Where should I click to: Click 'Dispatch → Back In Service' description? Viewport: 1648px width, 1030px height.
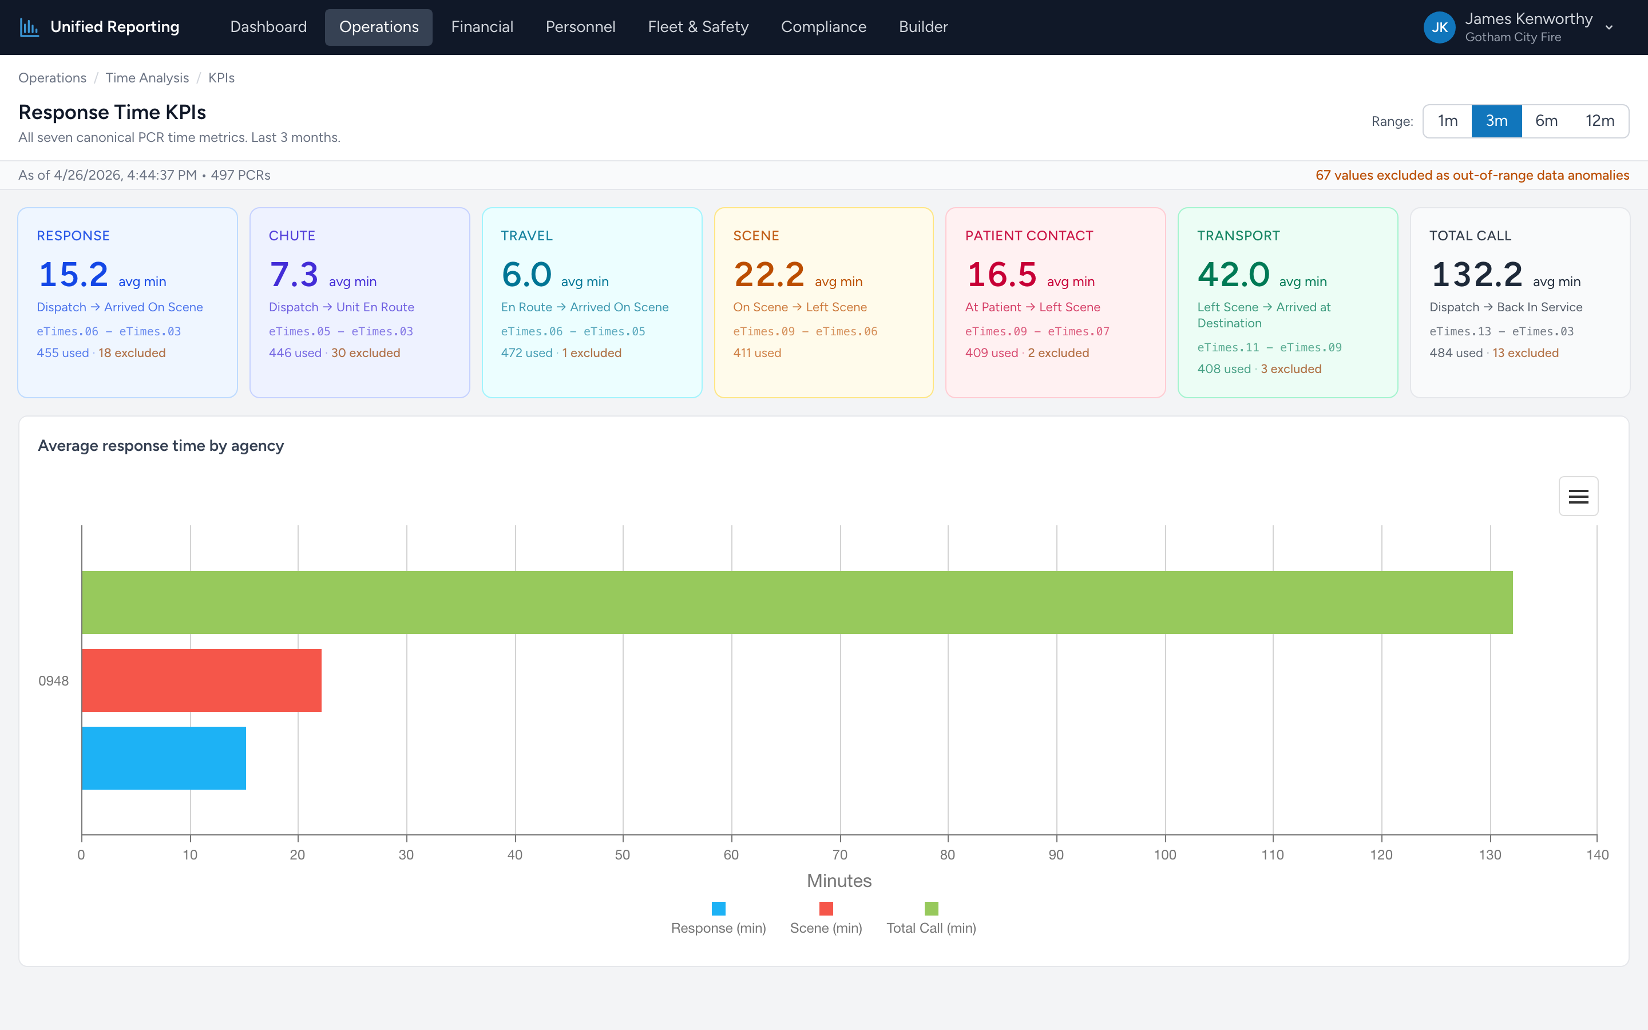[1506, 307]
